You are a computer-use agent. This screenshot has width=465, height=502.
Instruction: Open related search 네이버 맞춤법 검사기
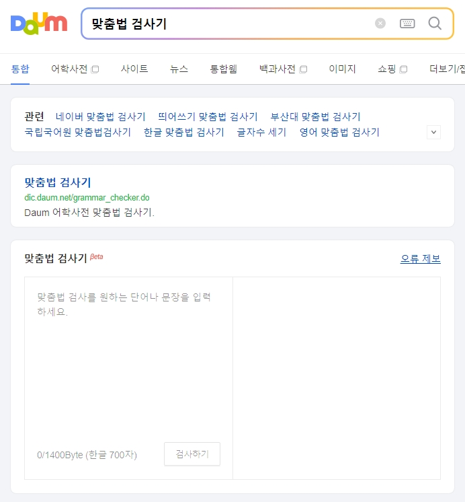coord(100,116)
